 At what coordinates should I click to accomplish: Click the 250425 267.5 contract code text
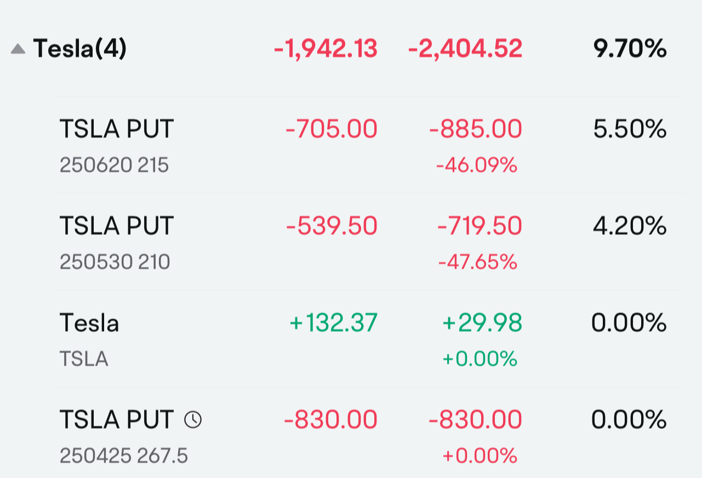tap(124, 456)
